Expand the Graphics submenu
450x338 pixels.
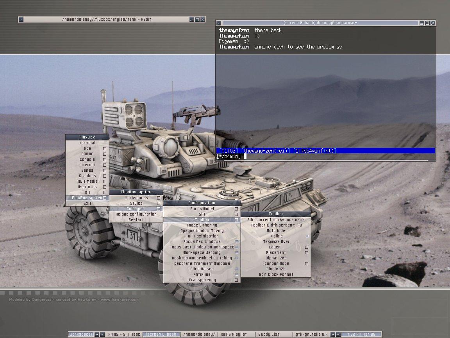pos(87,176)
